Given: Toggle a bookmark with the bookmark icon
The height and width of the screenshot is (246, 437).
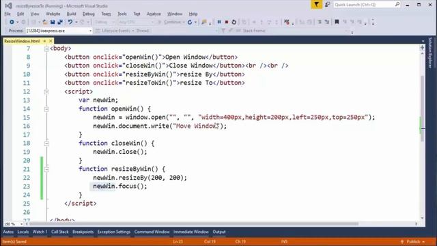Looking at the screenshot, I should (x=337, y=22).
